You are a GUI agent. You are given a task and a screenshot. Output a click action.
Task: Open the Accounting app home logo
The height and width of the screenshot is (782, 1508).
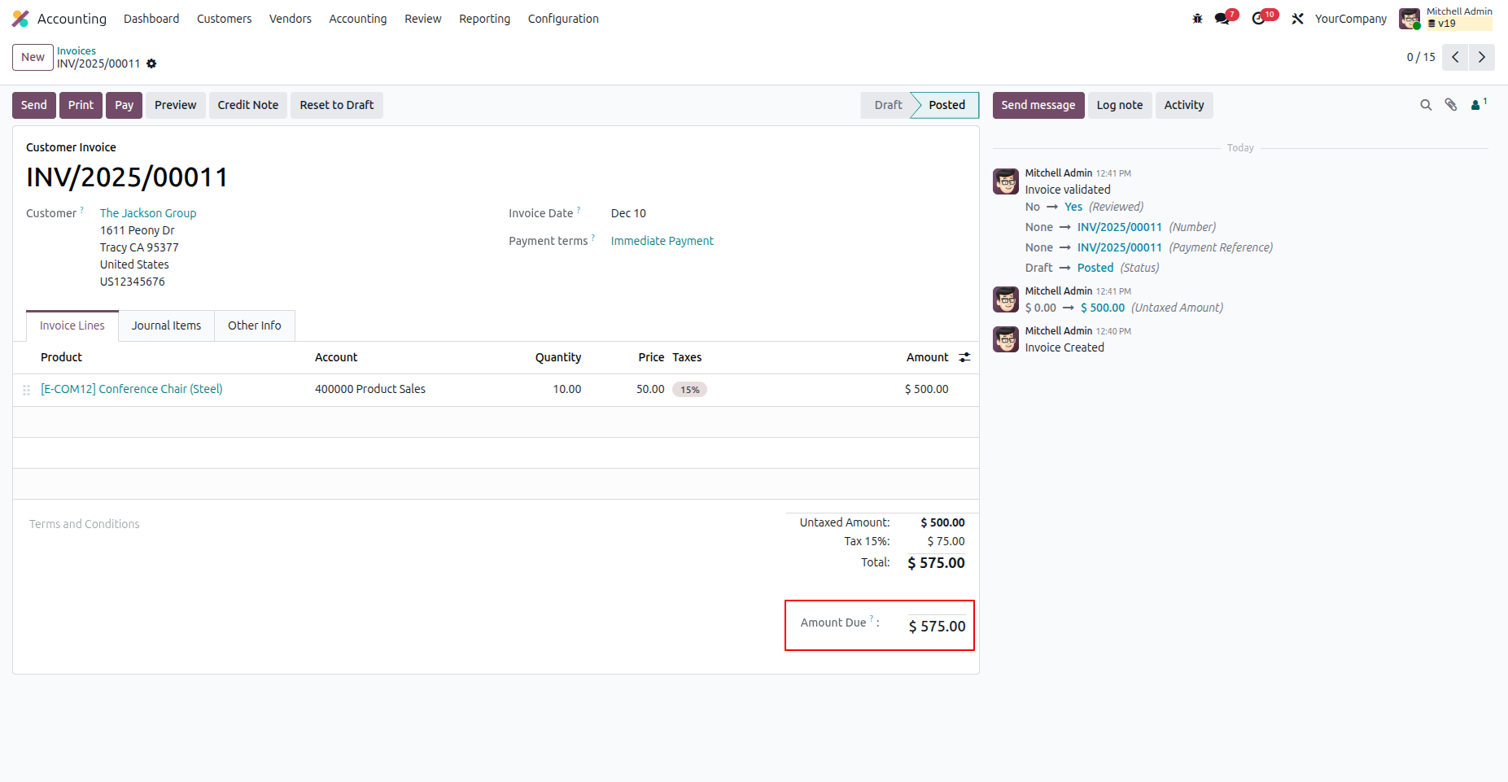[20, 19]
